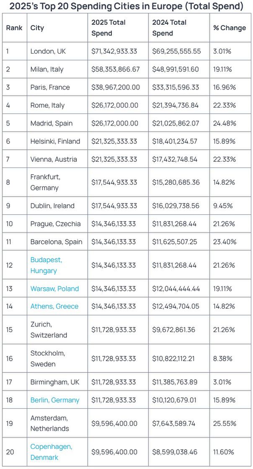Click Amsterdam's 25.55% change value
The width and height of the screenshot is (253, 469).
(225, 423)
